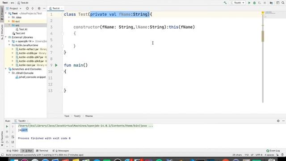The image size is (286, 161).
Task: Collapse all nodes in the Project panel
Action: 33,8
